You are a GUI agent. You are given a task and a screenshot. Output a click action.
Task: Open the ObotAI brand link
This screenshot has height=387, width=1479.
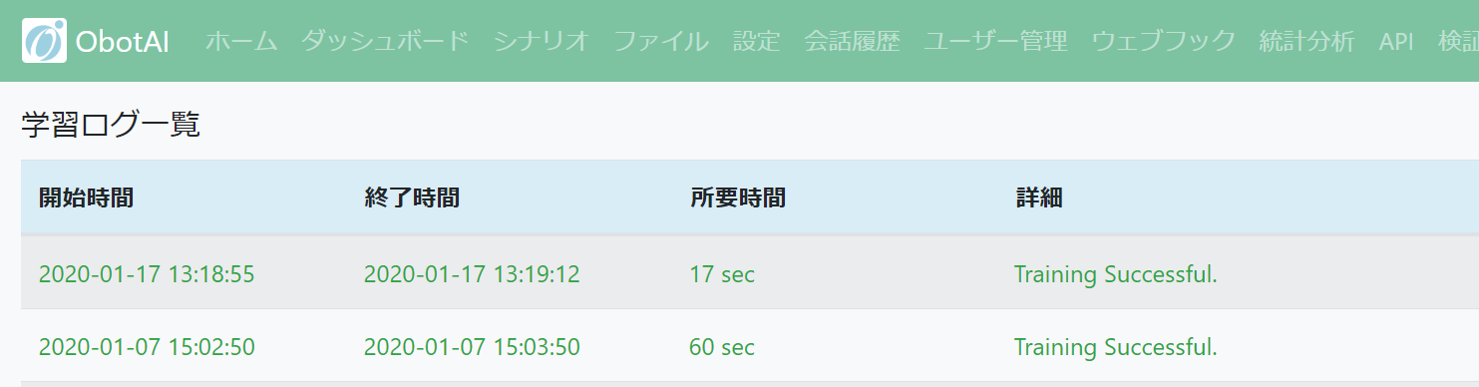click(x=96, y=41)
